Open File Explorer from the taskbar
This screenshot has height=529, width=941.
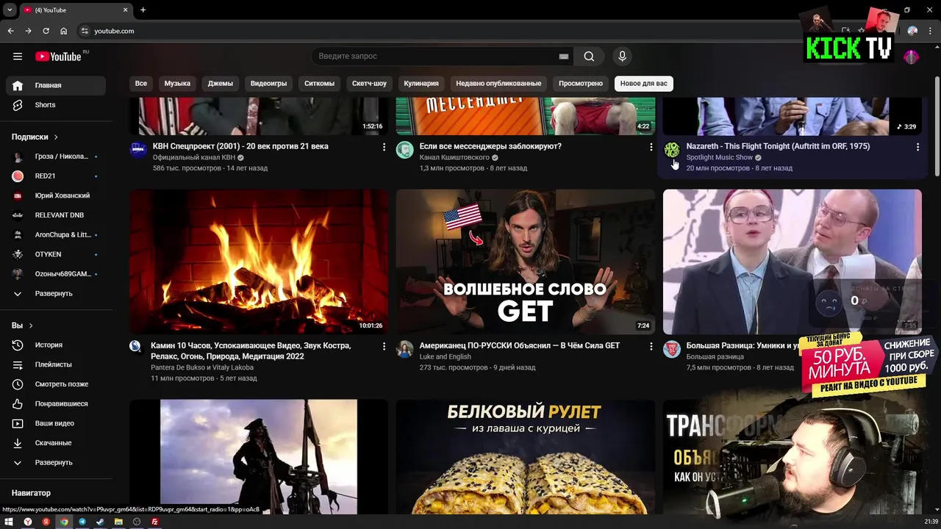pos(118,522)
